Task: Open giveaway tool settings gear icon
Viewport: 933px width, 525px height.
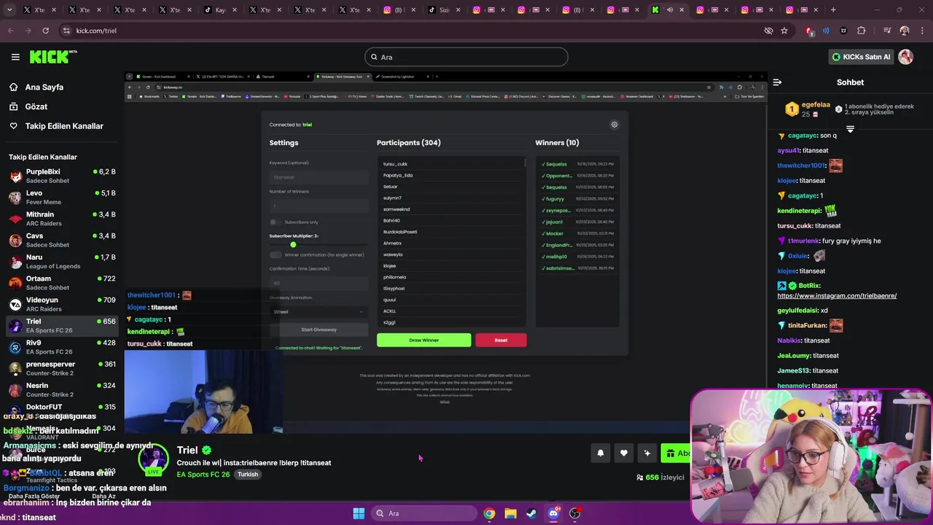Action: [x=614, y=125]
